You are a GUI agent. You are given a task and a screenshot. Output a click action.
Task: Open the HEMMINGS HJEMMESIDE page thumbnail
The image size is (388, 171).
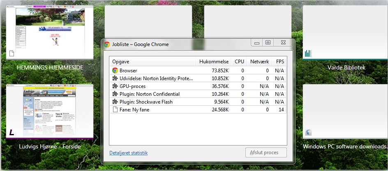(x=50, y=32)
